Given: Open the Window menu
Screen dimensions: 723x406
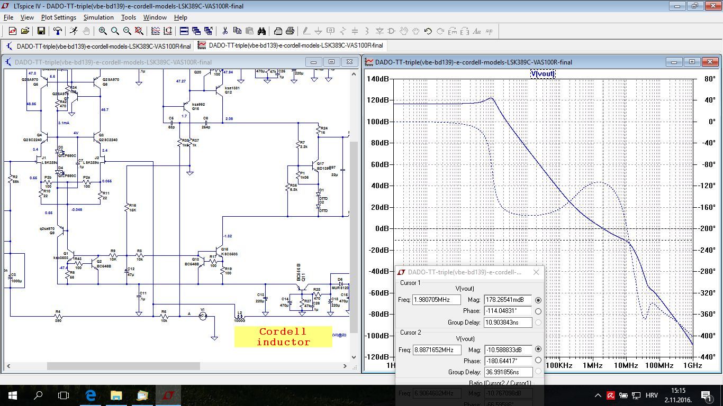Looking at the screenshot, I should pos(155,17).
